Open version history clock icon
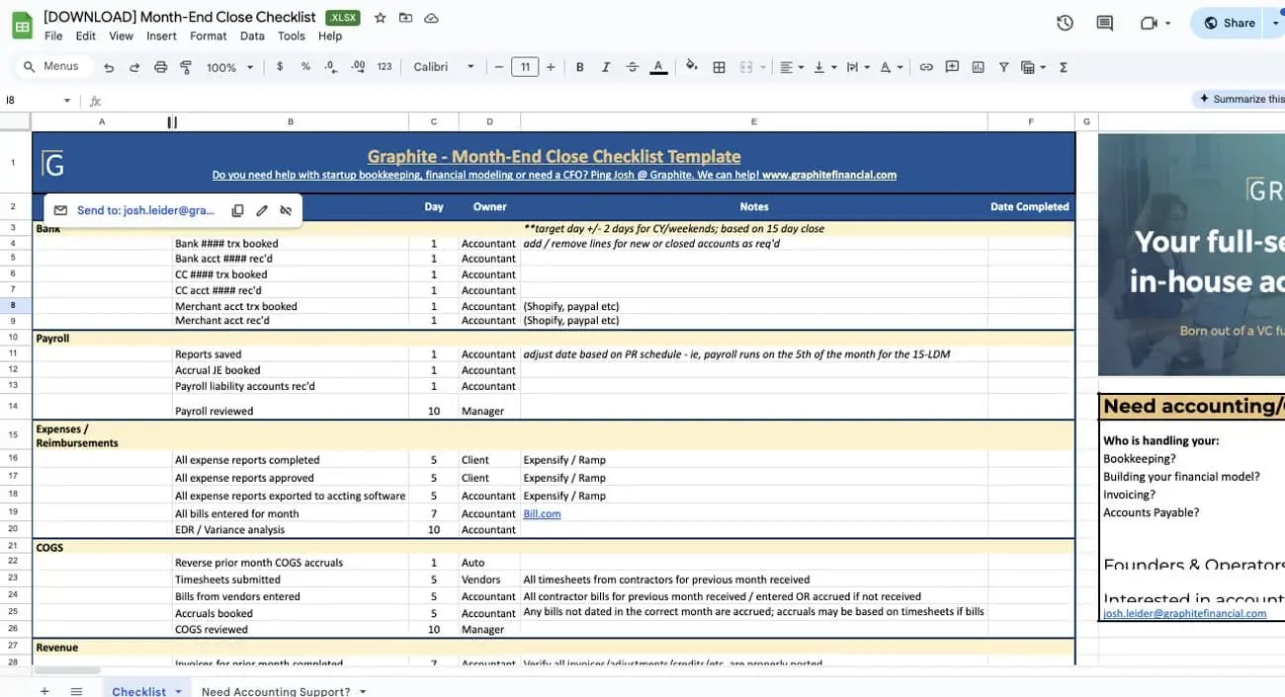This screenshot has height=697, width=1285. pos(1065,23)
